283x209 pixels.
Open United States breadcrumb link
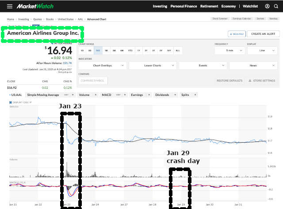66,19
